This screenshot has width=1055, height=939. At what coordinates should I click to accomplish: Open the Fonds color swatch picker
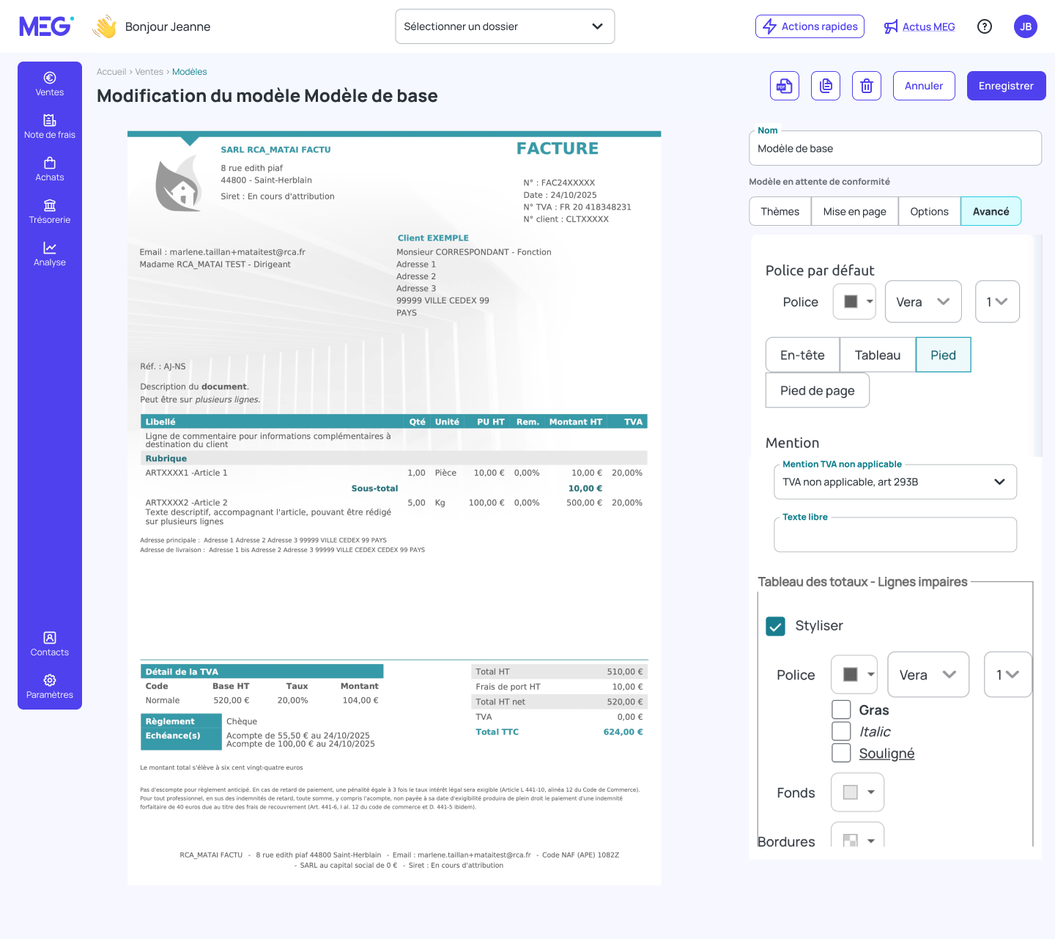(858, 792)
